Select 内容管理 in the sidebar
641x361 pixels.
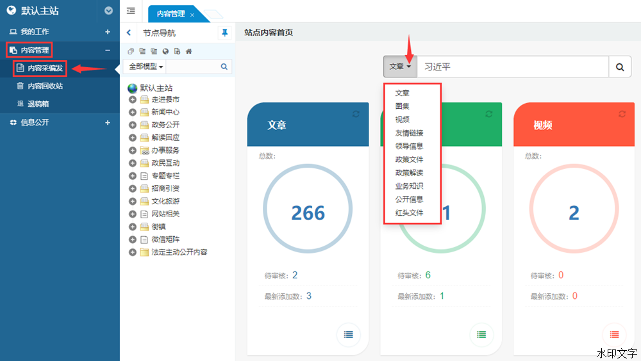coord(35,50)
